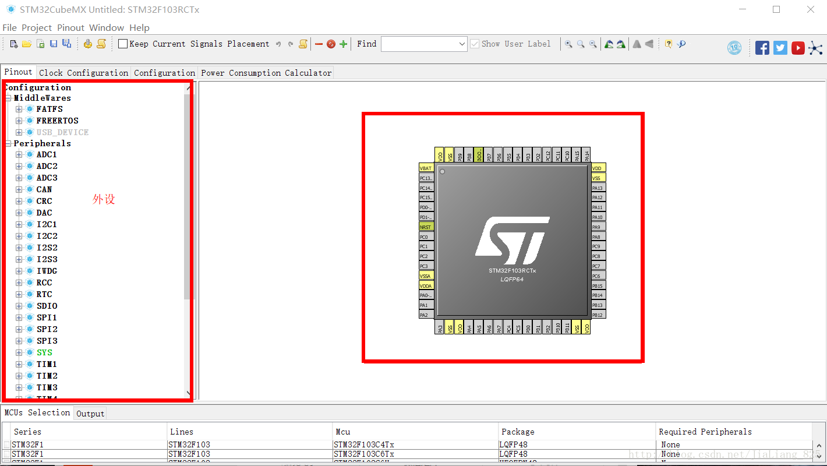Enable Keep Current Signals Placement checkbox
827x466 pixels.
[123, 44]
